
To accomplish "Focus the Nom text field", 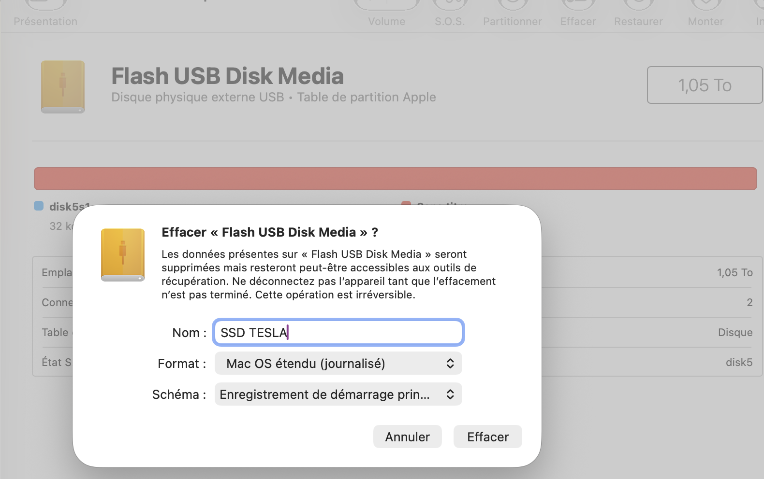I will [338, 332].
